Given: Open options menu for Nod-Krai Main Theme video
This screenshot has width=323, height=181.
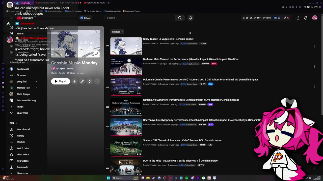Looking at the screenshot, I should (x=314, y=67).
